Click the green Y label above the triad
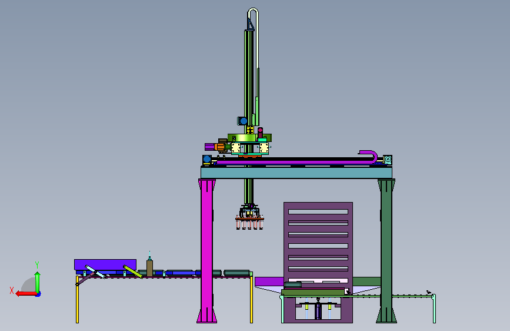 click(x=37, y=264)
